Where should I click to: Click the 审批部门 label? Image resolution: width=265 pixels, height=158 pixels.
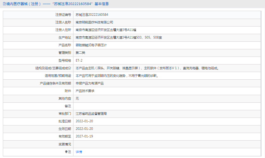[65, 114]
